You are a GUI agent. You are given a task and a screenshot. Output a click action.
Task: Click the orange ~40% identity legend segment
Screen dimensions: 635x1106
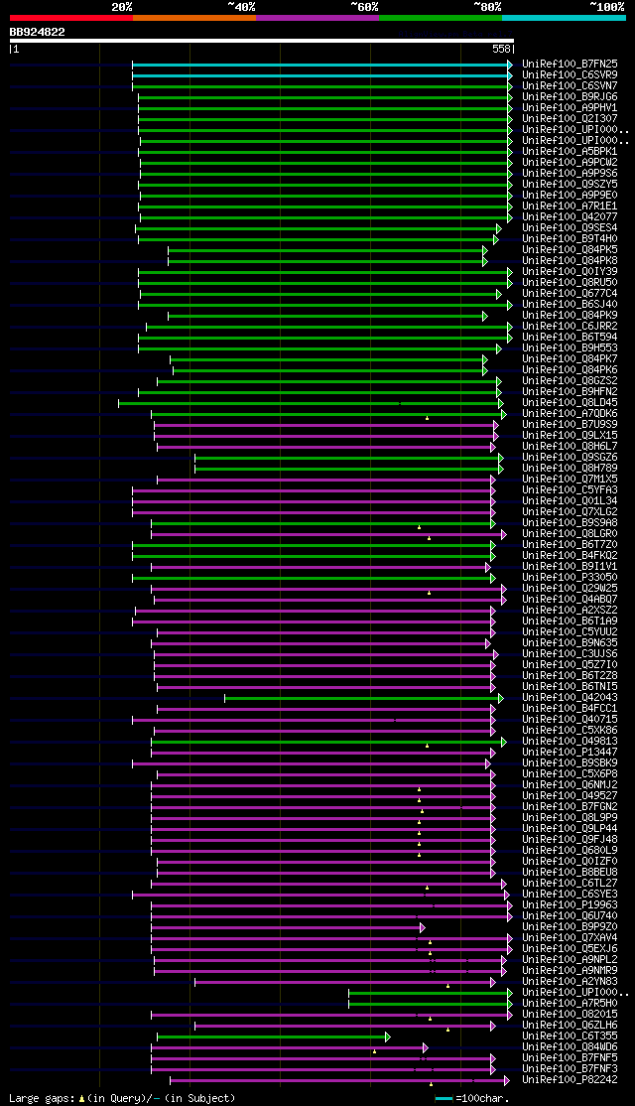[x=193, y=17]
